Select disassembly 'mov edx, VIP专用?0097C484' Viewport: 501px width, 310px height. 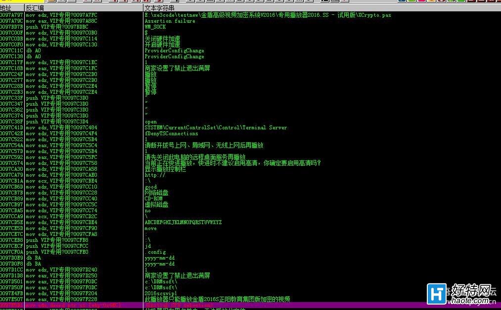(61, 127)
